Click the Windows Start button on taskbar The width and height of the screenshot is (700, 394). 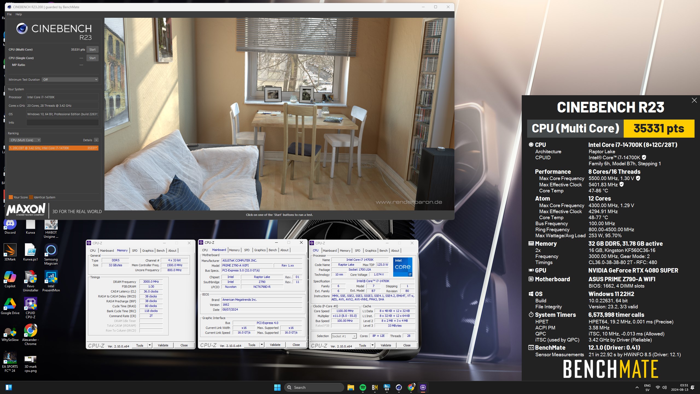pyautogui.click(x=277, y=387)
